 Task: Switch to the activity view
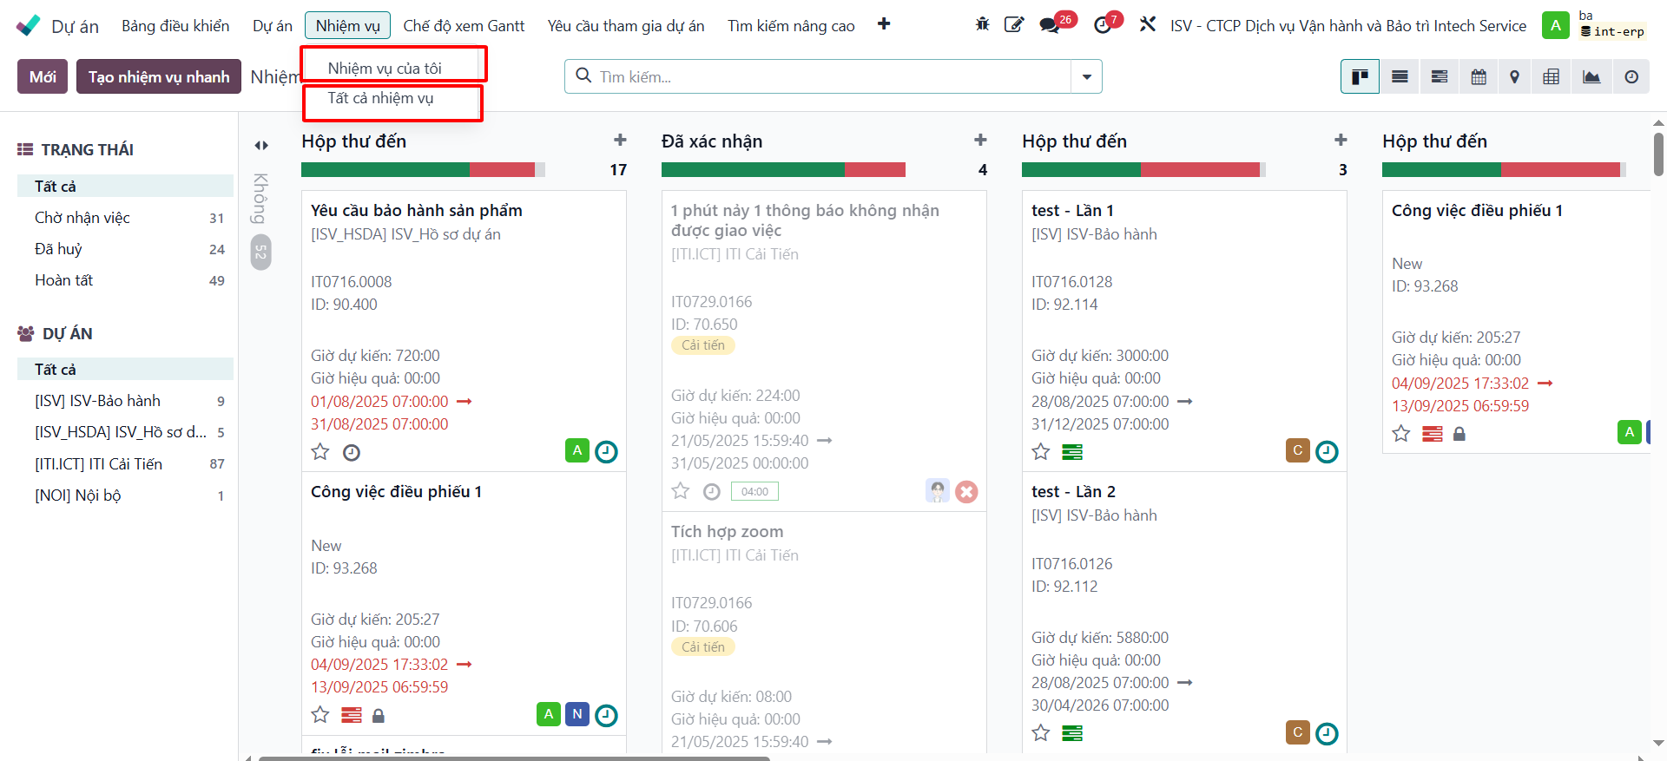1631,77
